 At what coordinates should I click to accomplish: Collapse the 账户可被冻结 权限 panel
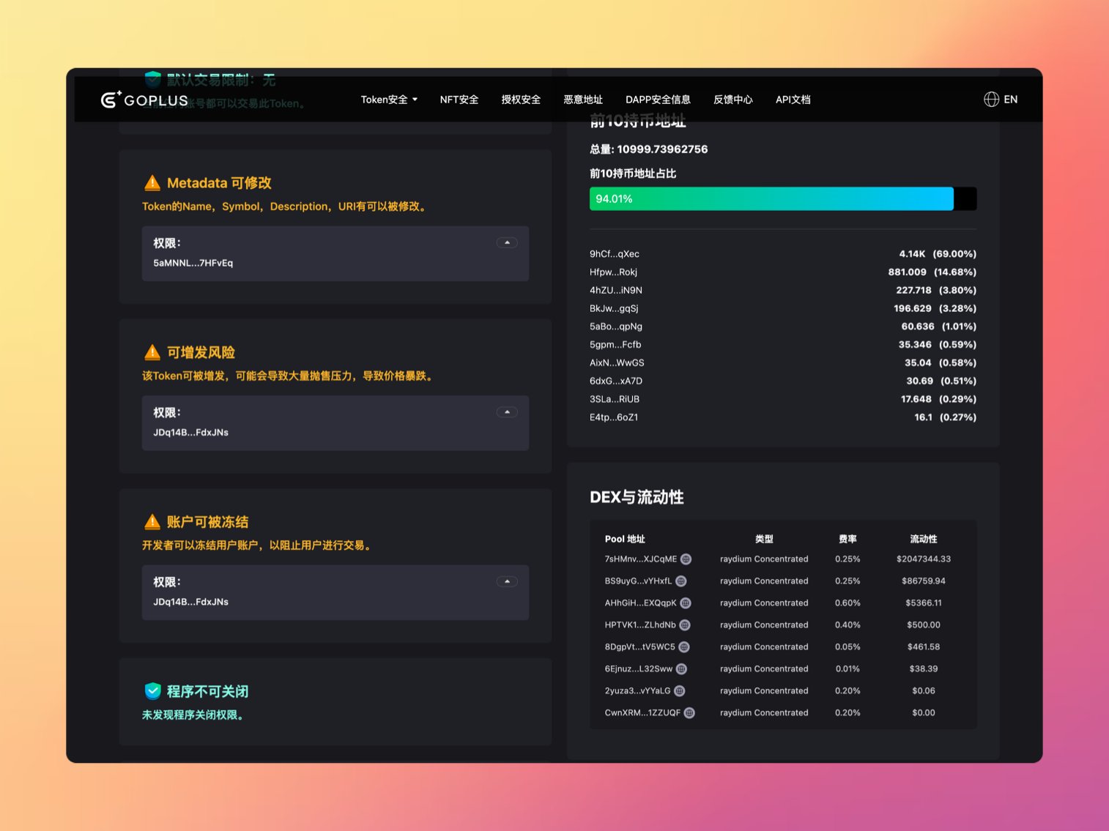507,581
